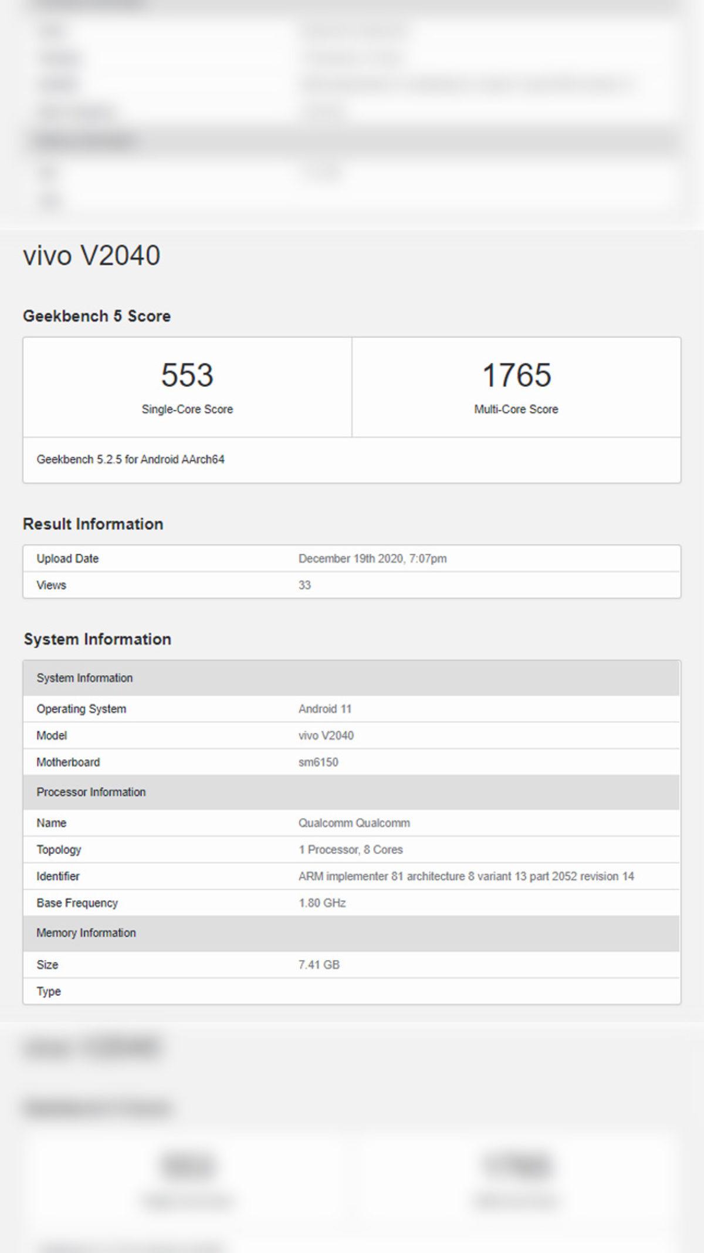Click the Memory Information table header
Image resolution: width=704 pixels, height=1253 pixels.
[351, 933]
